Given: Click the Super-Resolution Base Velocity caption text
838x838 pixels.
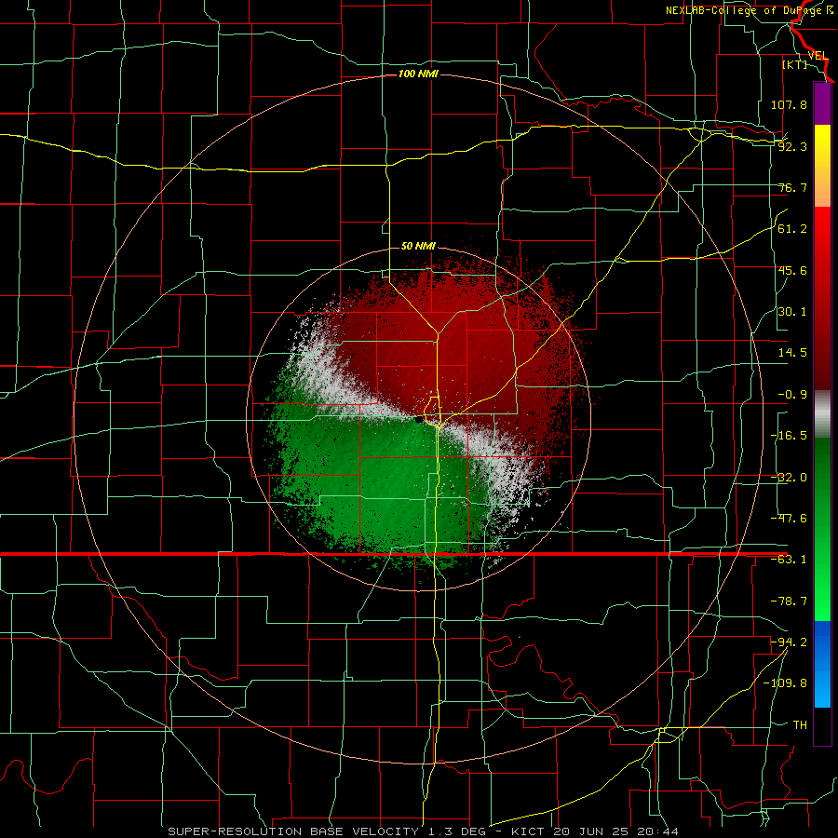Looking at the screenshot, I should point(424,831).
